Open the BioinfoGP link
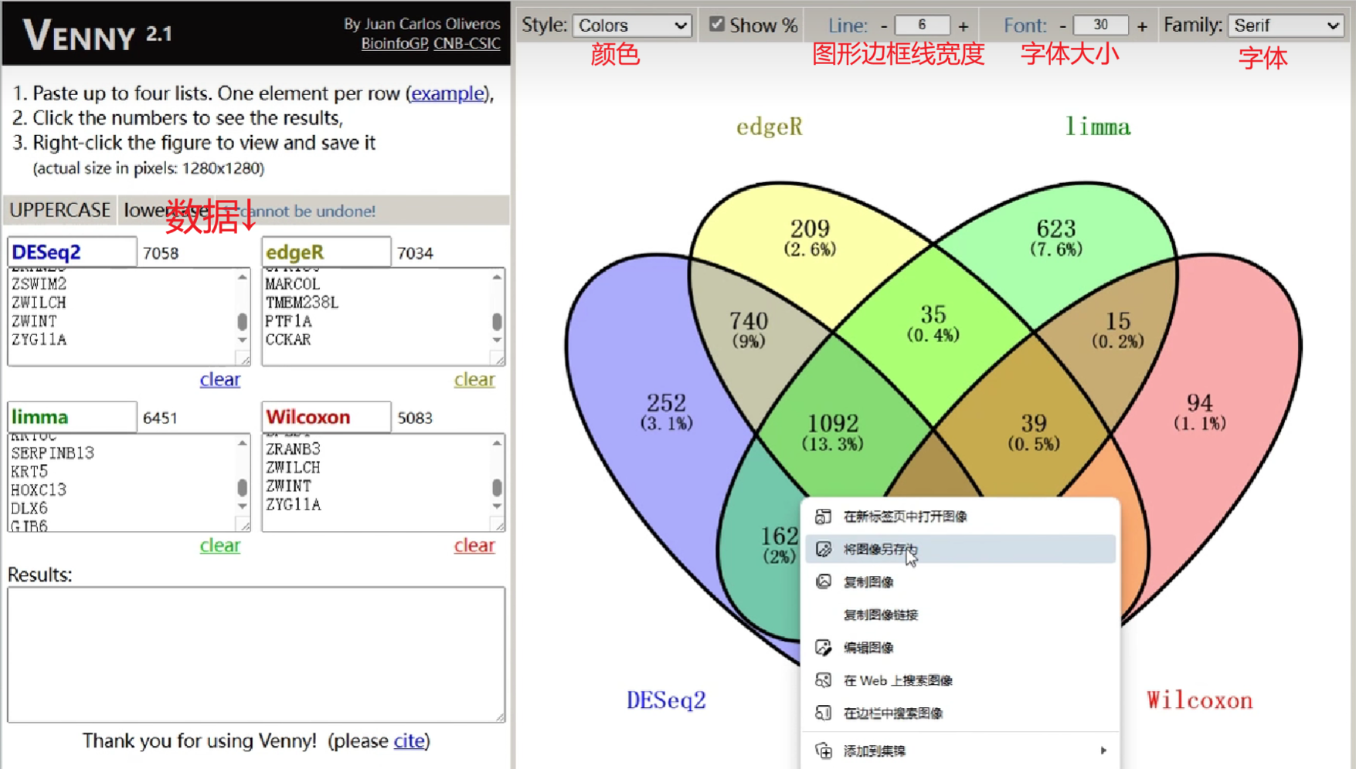The height and width of the screenshot is (769, 1356). (394, 43)
